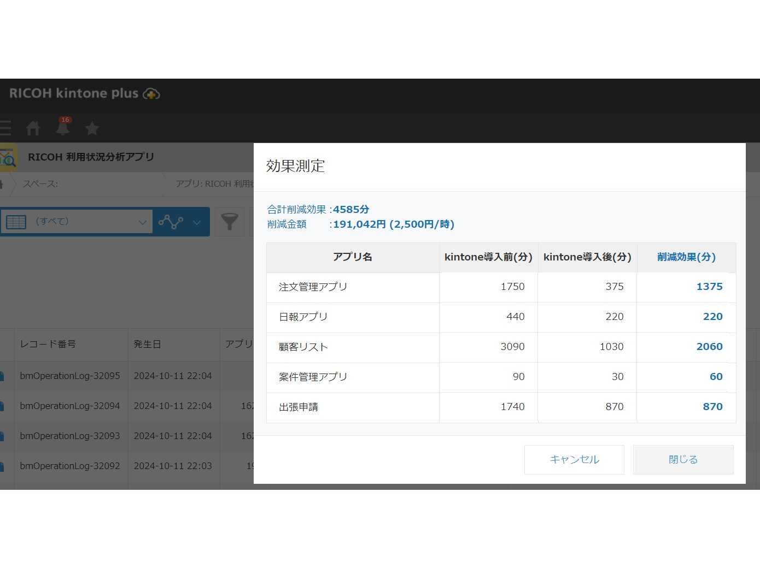Open the filter funnel icon

pyautogui.click(x=230, y=221)
